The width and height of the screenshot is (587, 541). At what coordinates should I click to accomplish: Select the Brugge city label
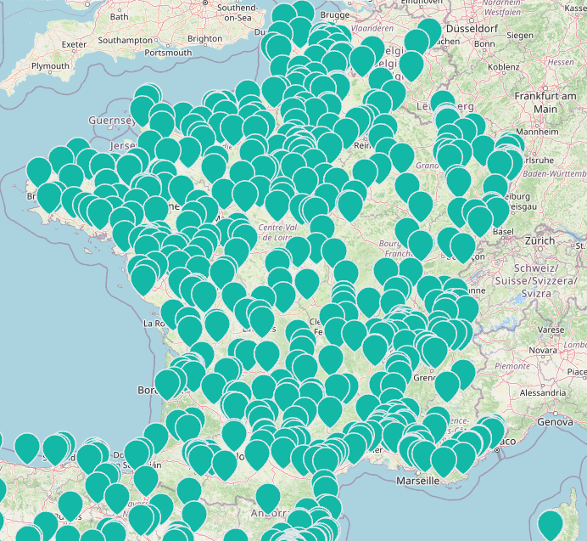pyautogui.click(x=335, y=15)
